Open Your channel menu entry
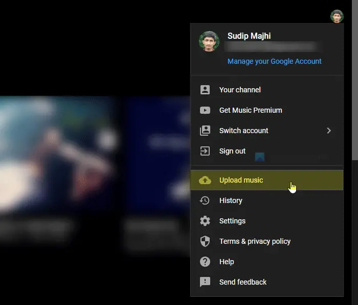 click(x=267, y=90)
